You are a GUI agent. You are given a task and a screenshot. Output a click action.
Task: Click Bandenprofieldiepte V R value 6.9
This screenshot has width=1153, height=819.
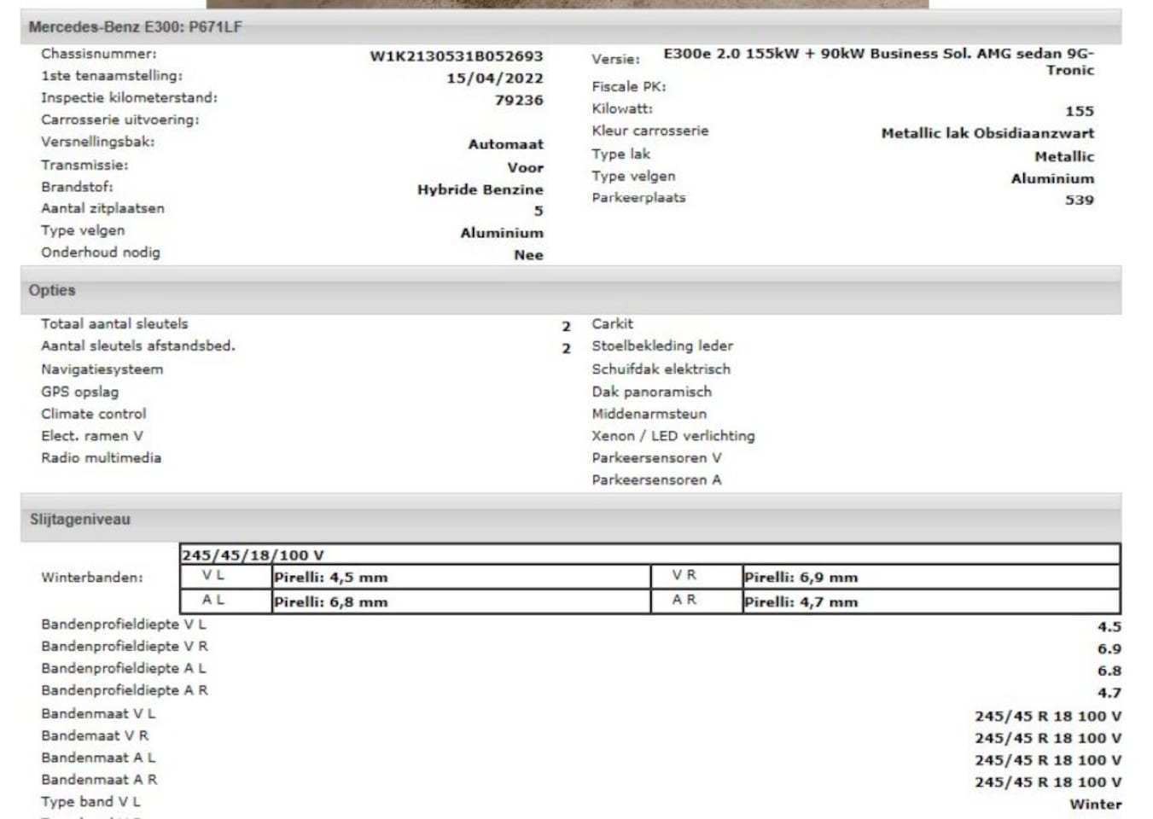[1109, 648]
